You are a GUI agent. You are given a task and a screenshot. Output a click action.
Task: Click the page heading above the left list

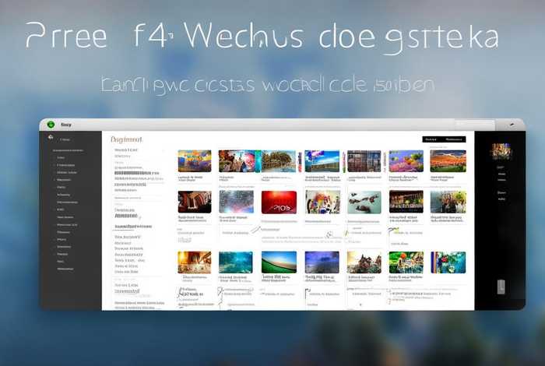tap(128, 139)
